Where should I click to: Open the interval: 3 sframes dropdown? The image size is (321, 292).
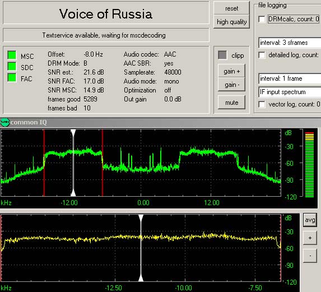point(290,43)
